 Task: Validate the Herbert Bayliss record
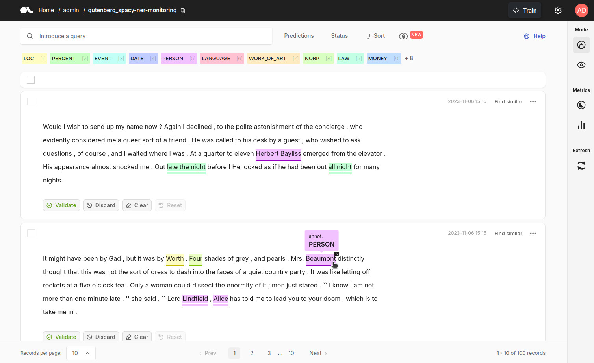pos(61,205)
